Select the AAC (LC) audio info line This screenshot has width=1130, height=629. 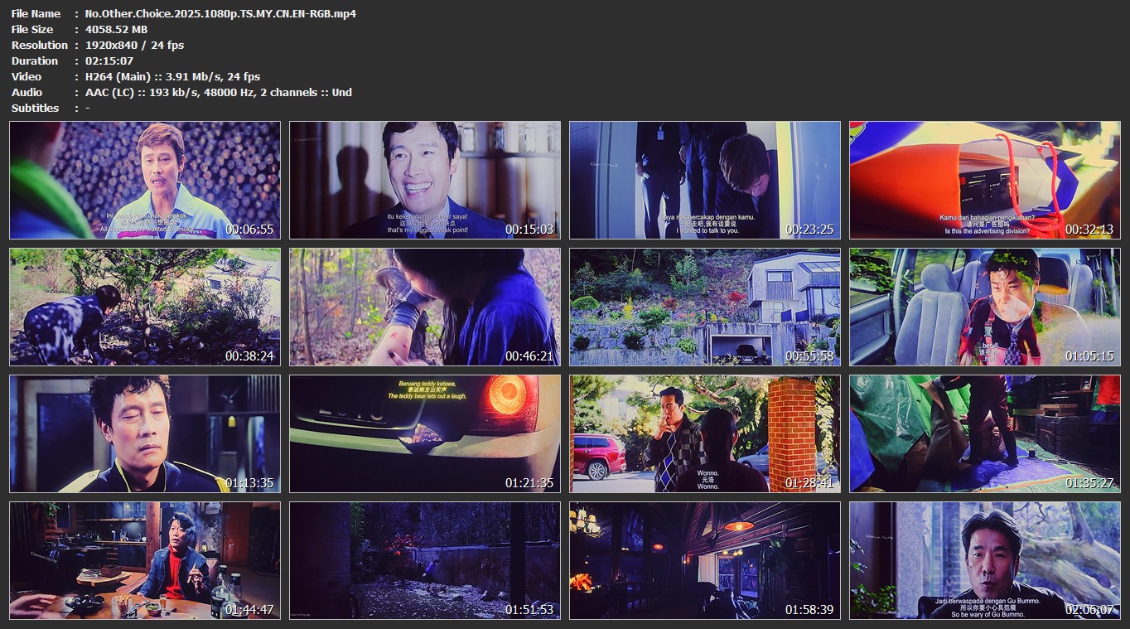(x=218, y=92)
